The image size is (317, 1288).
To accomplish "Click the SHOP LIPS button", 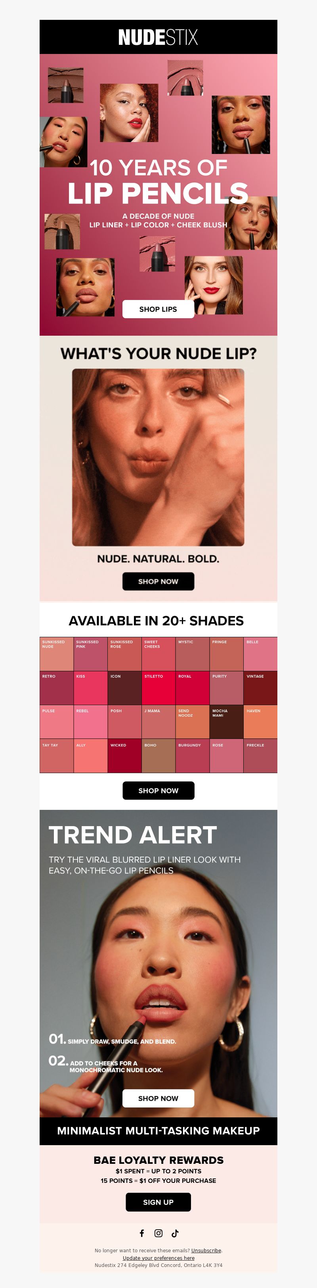I will pos(158,309).
